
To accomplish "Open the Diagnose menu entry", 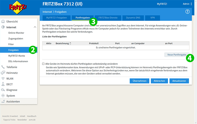I will (x=12, y=90).
